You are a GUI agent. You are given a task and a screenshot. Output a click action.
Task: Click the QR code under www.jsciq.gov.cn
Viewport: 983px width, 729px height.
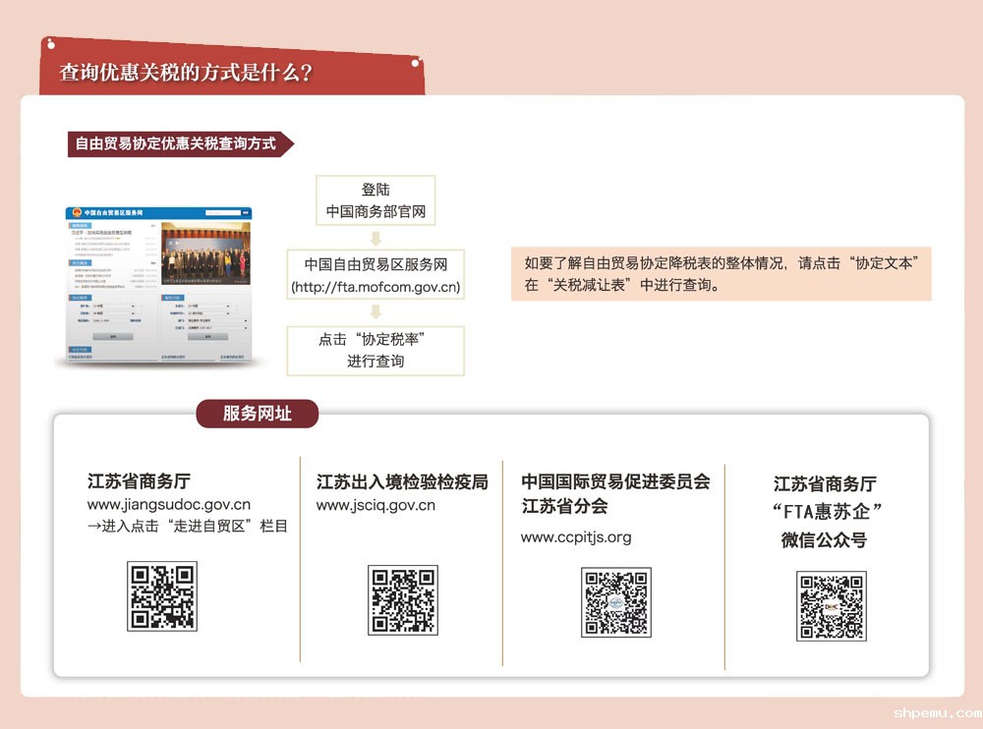tap(403, 599)
